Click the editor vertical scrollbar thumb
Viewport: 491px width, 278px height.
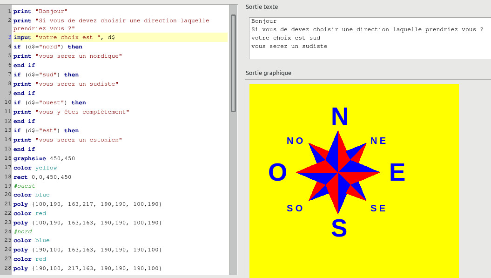click(x=233, y=63)
